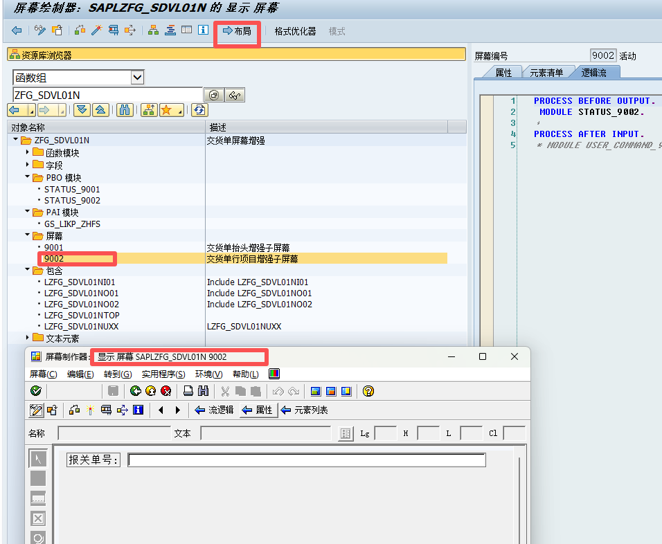Click the yellow exit (up arrow) icon
Screen dimensions: 662x544
tap(151, 391)
